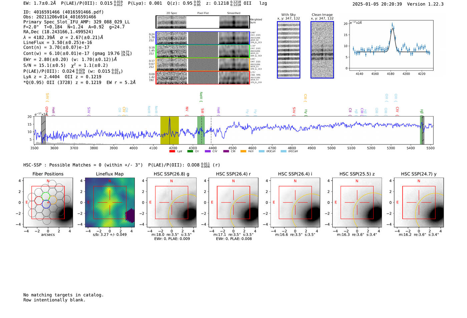Click the Weighted Sum 2D Spec strip
This screenshot has width=467, height=318.
(203, 22)
